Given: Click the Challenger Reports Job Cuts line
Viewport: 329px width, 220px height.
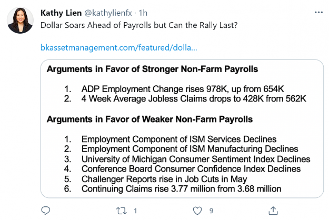Looking at the screenshot, I should (x=164, y=179).
